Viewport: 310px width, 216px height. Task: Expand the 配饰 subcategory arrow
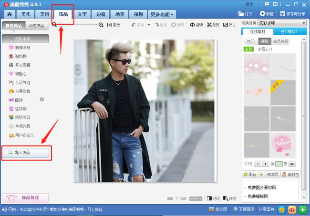[x=41, y=99]
